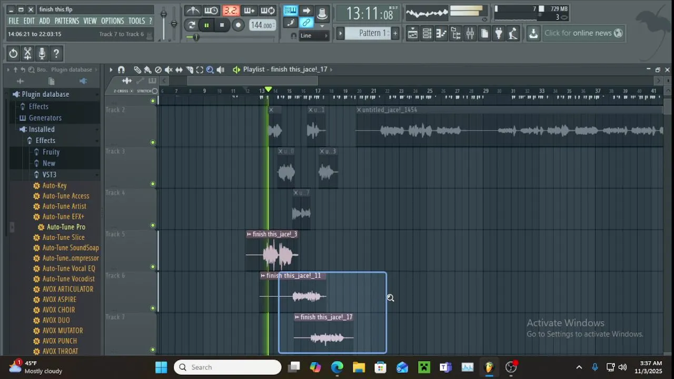The image size is (674, 379).
Task: Select the playlist slip tool
Action: point(179,69)
